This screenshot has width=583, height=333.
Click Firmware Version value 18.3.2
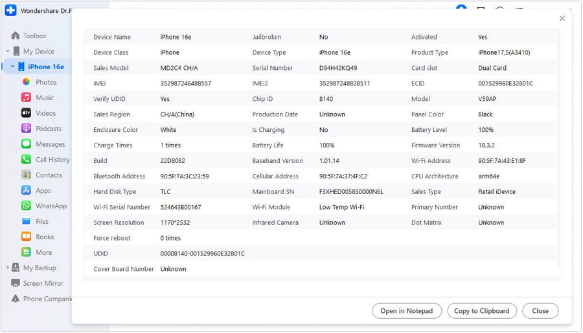486,145
